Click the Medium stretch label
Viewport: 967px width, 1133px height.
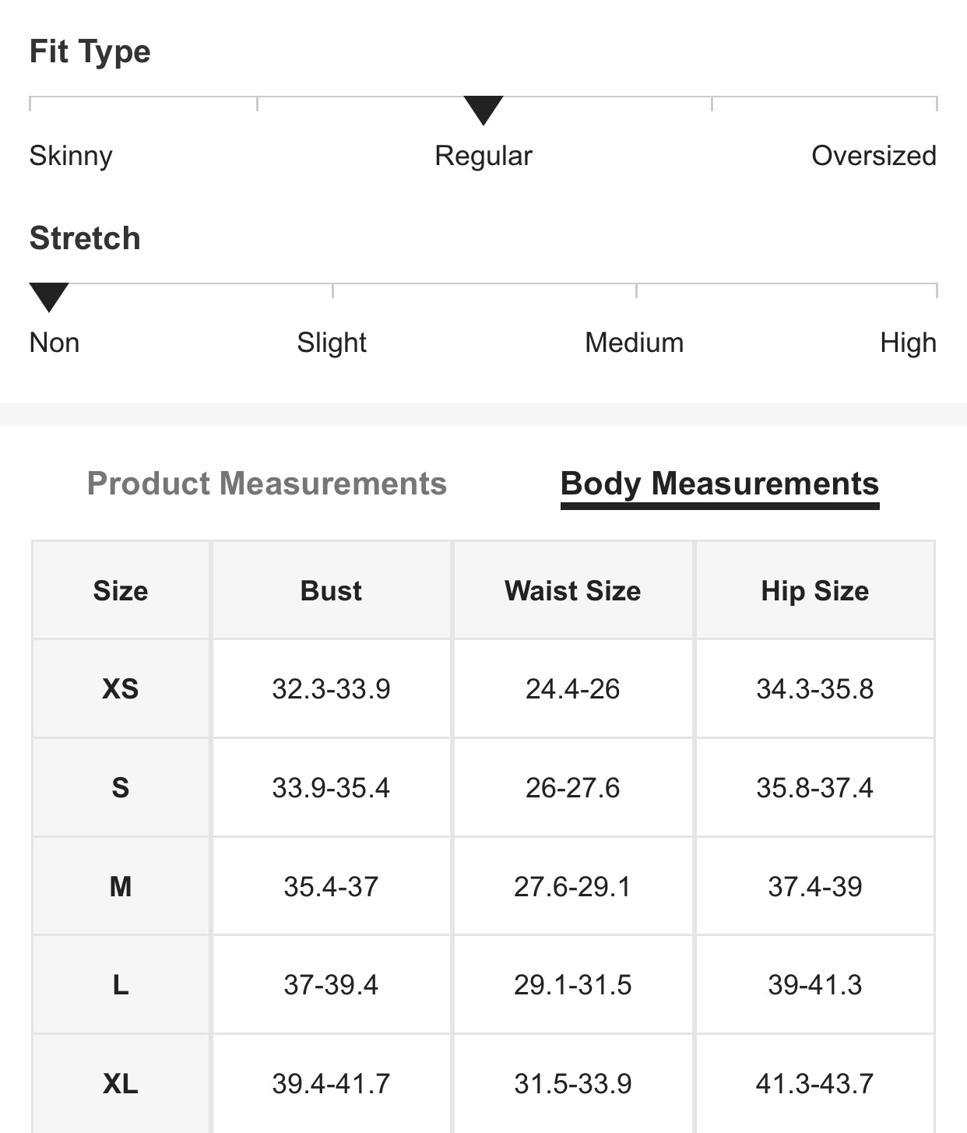634,343
